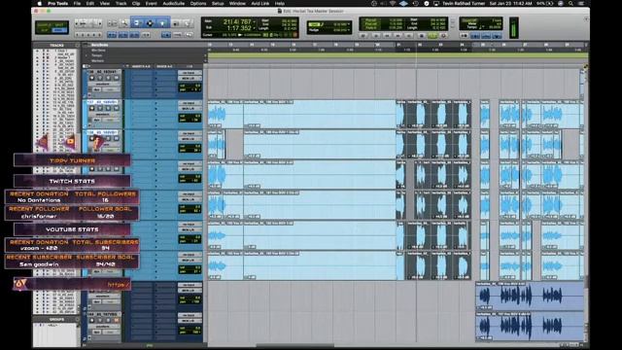Select the Markers ruler label
Screen dimensions: 622x350
click(97, 60)
